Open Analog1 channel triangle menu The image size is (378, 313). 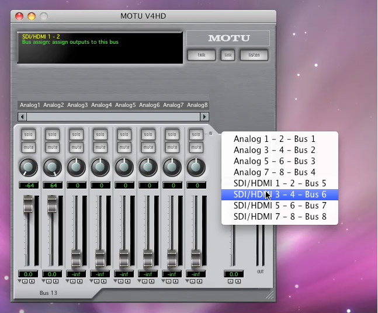(x=20, y=281)
